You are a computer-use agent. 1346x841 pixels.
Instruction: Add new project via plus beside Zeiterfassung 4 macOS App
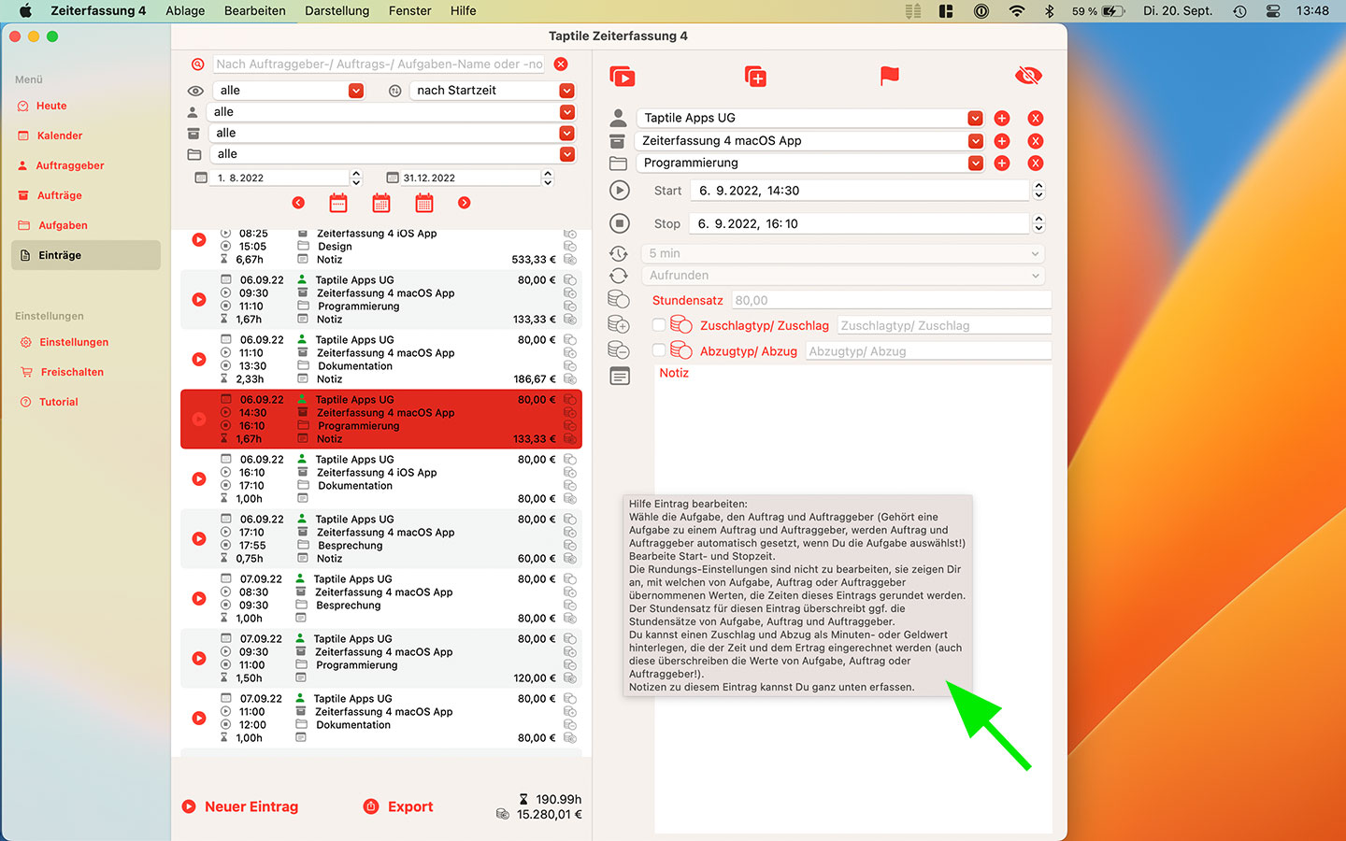click(1002, 141)
